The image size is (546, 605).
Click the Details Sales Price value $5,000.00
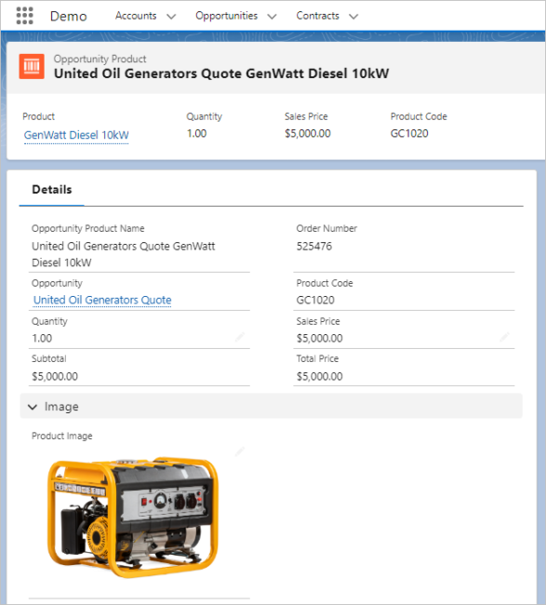(x=319, y=339)
